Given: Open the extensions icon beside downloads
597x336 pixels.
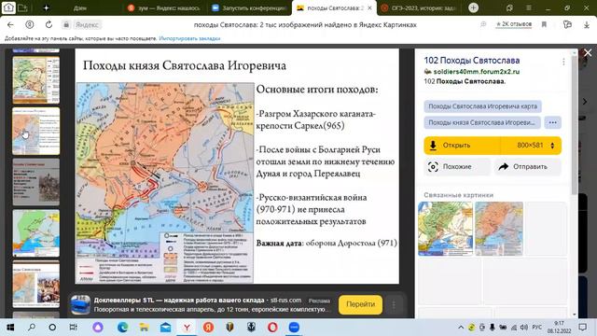Looking at the screenshot, I should tap(567, 25).
